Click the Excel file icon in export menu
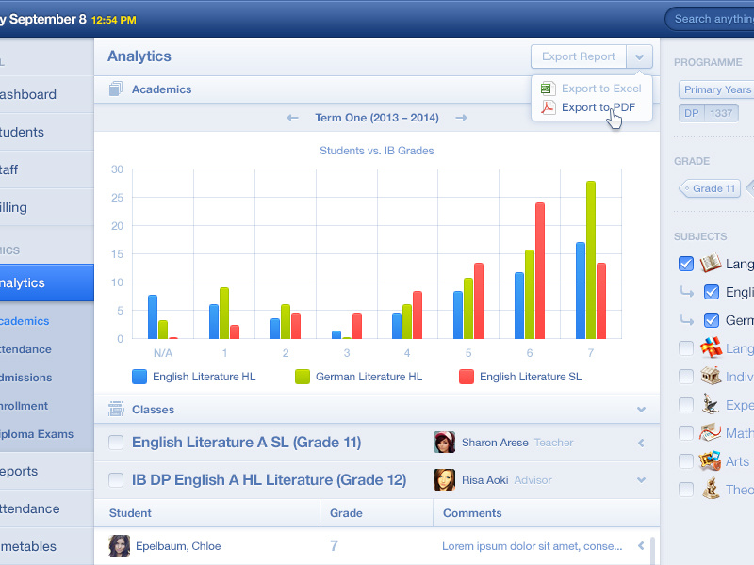 pyautogui.click(x=548, y=89)
